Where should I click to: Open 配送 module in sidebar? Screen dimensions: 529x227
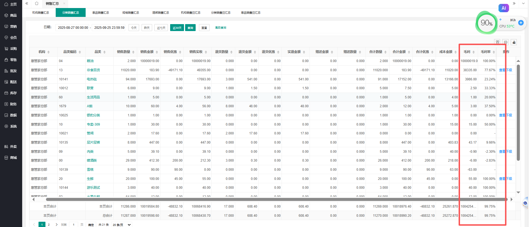pyautogui.click(x=11, y=82)
